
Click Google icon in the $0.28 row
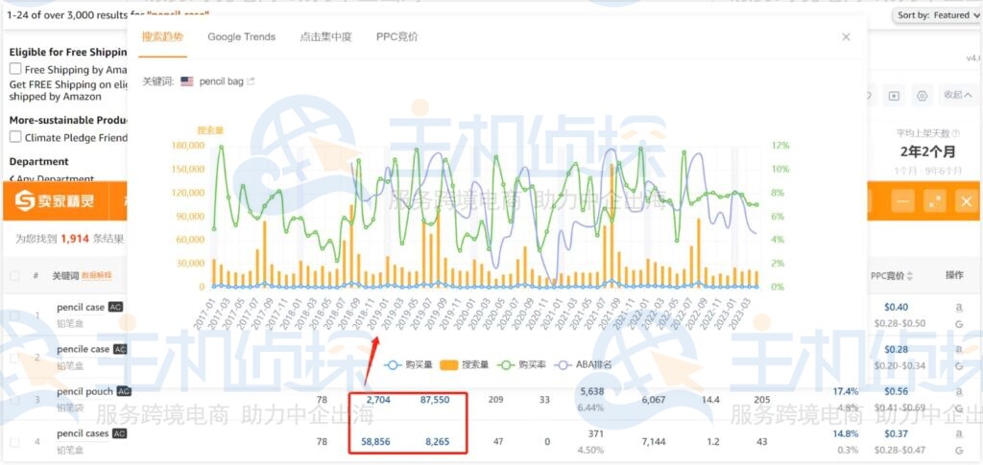tap(959, 365)
